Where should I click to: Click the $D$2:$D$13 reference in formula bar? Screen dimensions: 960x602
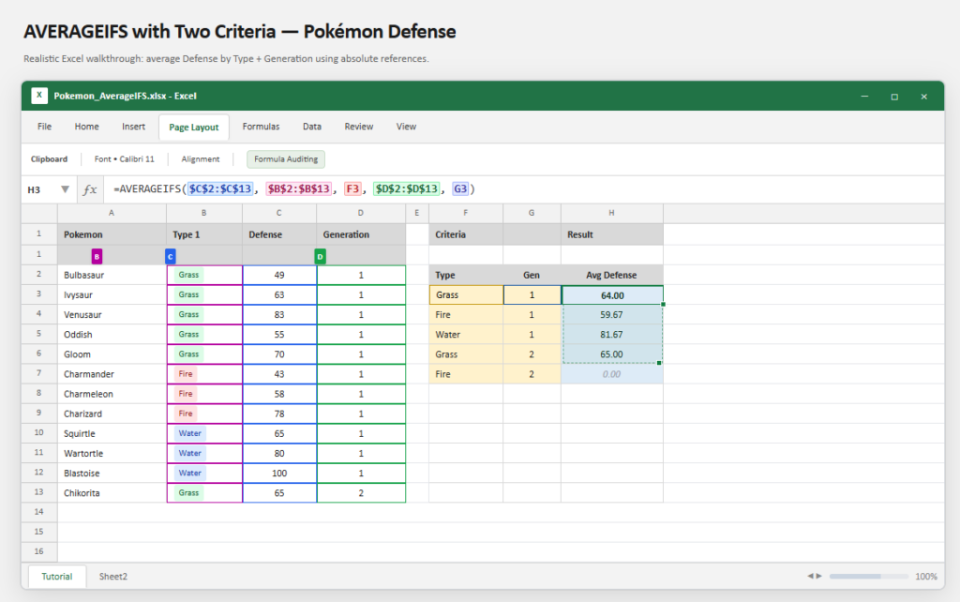[407, 188]
